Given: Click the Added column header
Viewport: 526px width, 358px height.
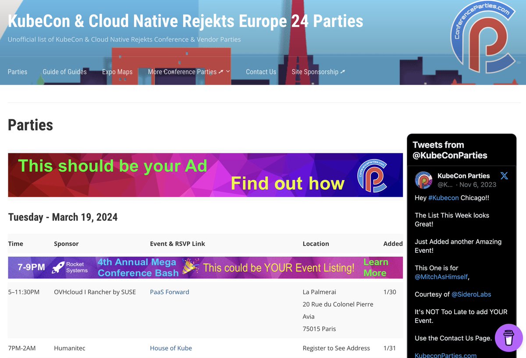Looking at the screenshot, I should coord(393,244).
